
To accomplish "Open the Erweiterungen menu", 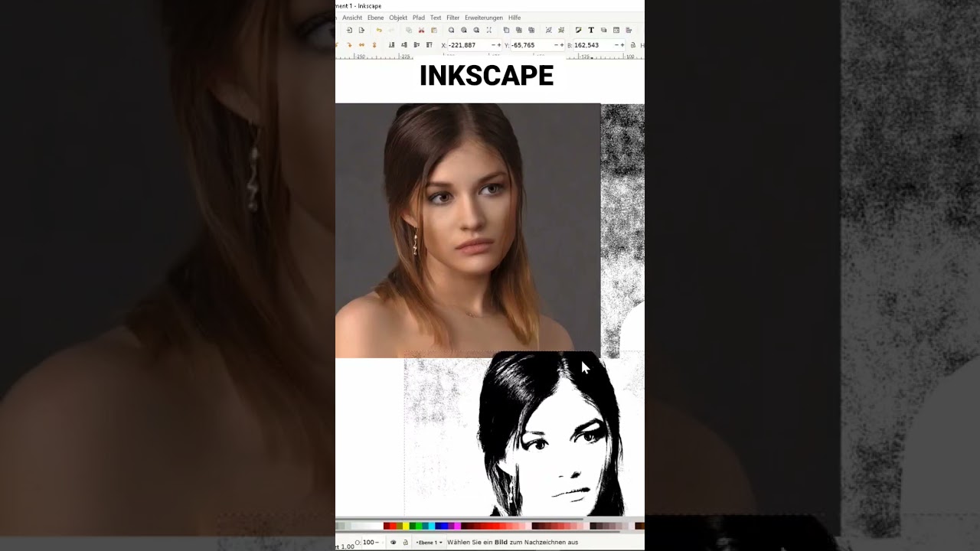I will (484, 18).
